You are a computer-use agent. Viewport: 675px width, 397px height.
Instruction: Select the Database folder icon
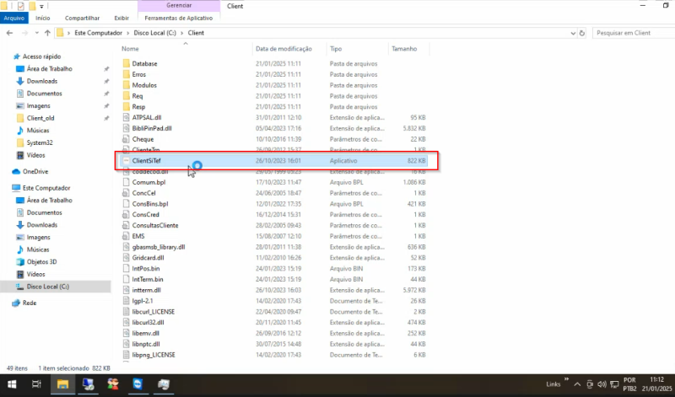coord(126,63)
